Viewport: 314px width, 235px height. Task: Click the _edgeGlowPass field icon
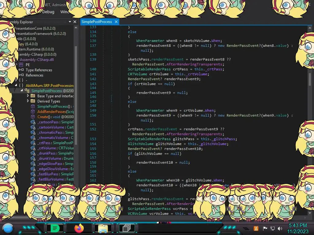[x=33, y=163]
